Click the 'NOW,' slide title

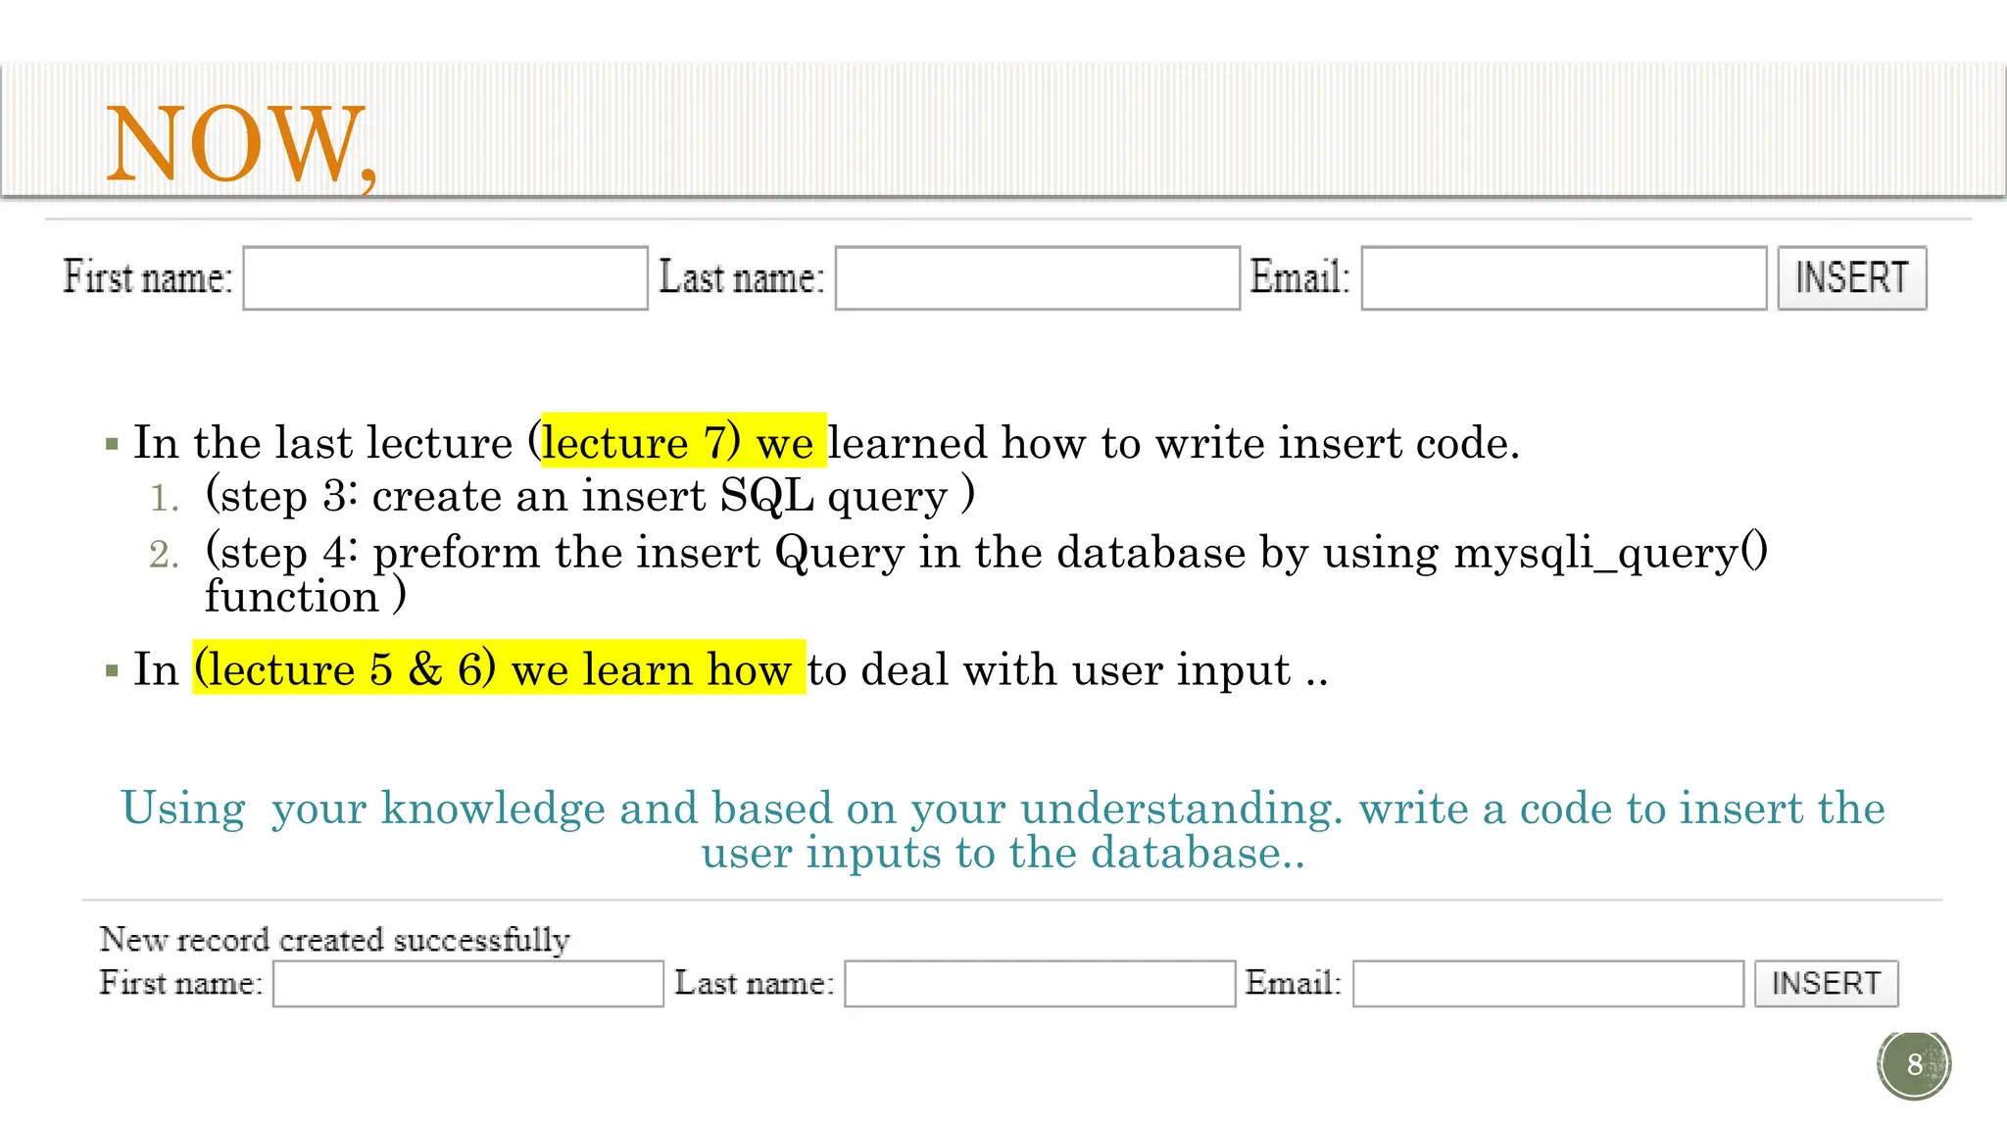pos(241,145)
